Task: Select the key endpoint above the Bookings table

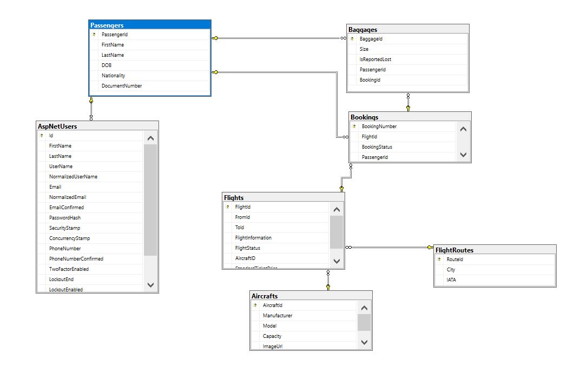Action: 408,108
